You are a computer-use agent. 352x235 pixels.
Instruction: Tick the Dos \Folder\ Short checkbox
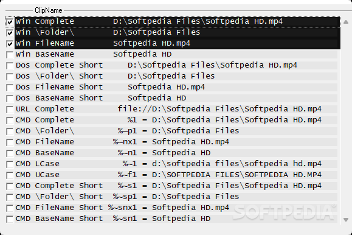point(10,77)
